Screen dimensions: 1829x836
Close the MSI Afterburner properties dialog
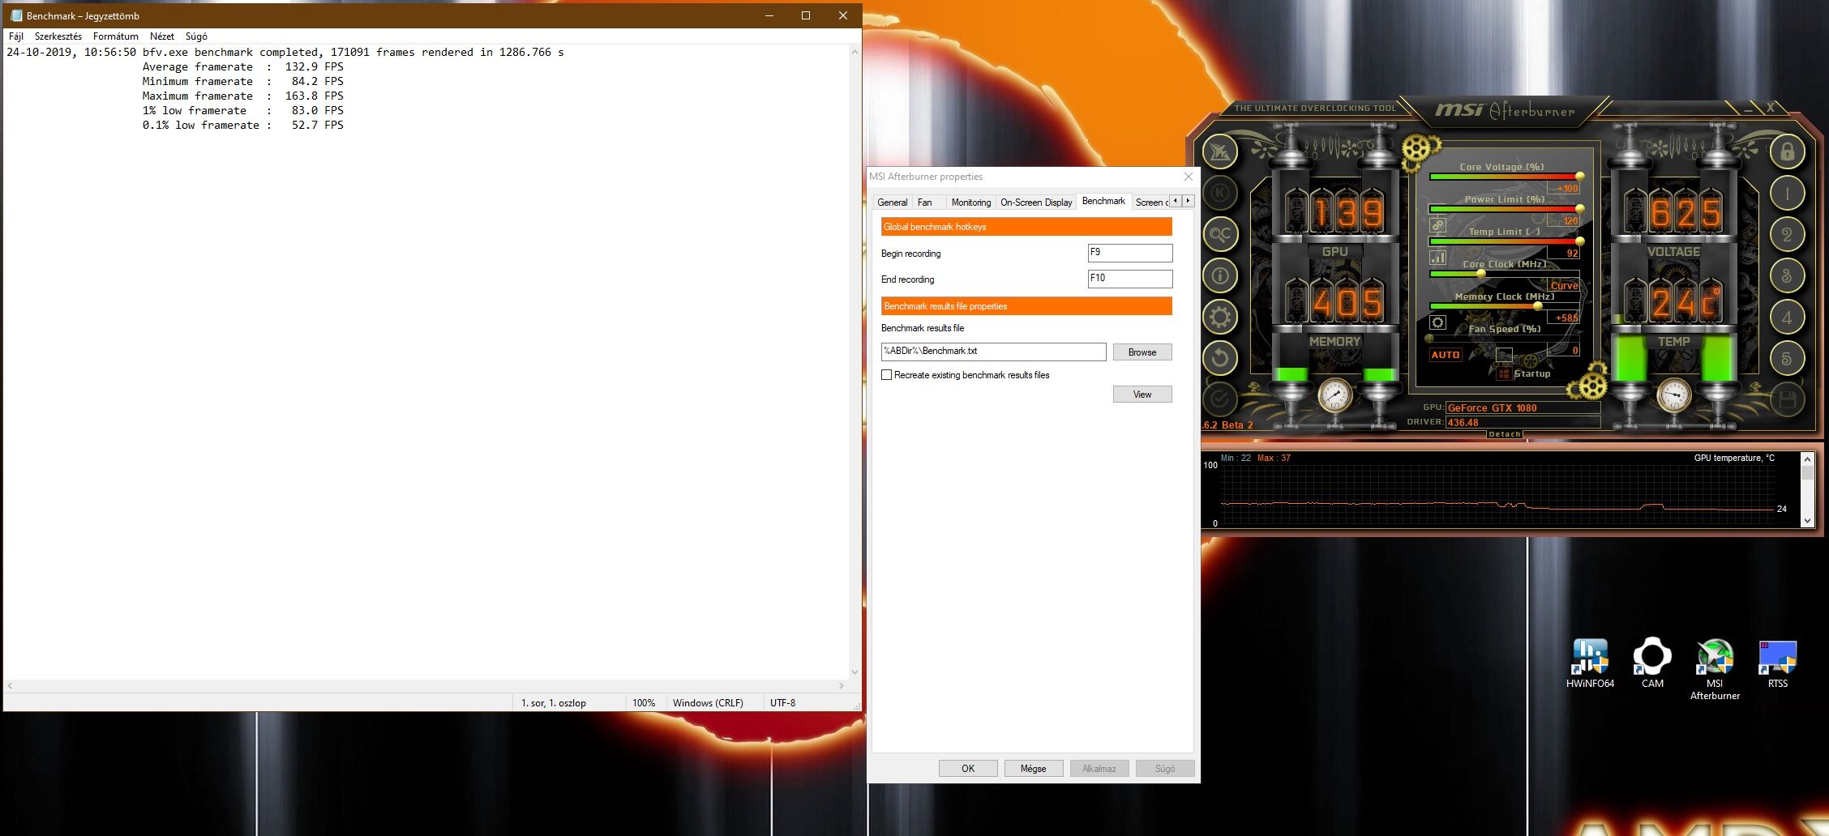[1189, 177]
